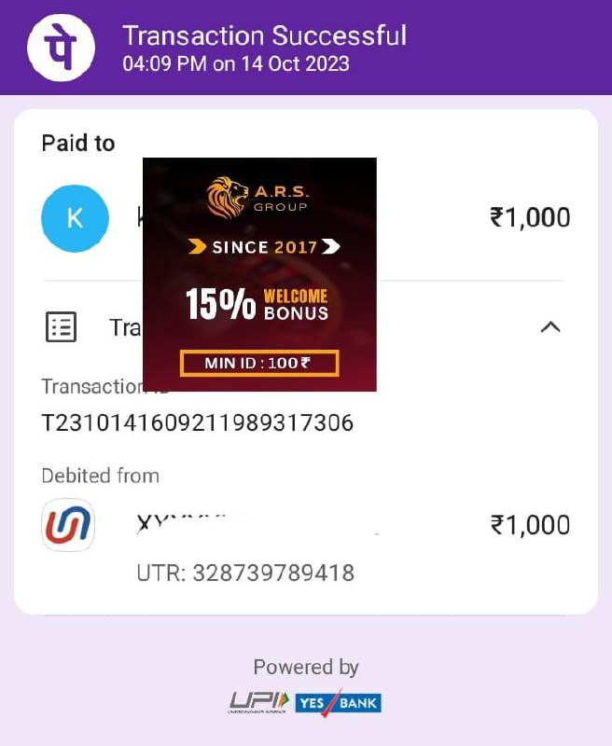Click the blue K recipient avatar
Image resolution: width=612 pixels, height=746 pixels.
coord(76,218)
